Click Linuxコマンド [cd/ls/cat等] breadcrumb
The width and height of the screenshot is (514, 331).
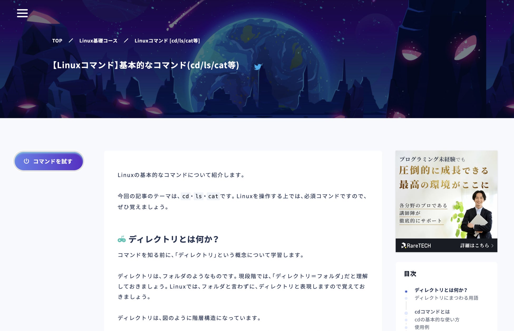(167, 41)
